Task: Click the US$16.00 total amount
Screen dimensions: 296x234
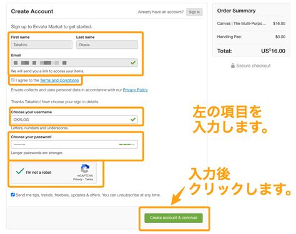Action: coord(273,51)
